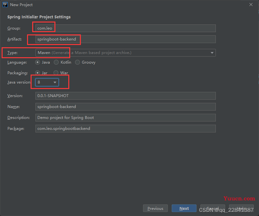Focus the Group field containing com.leo
This screenshot has width=259, height=216.
(x=125, y=28)
